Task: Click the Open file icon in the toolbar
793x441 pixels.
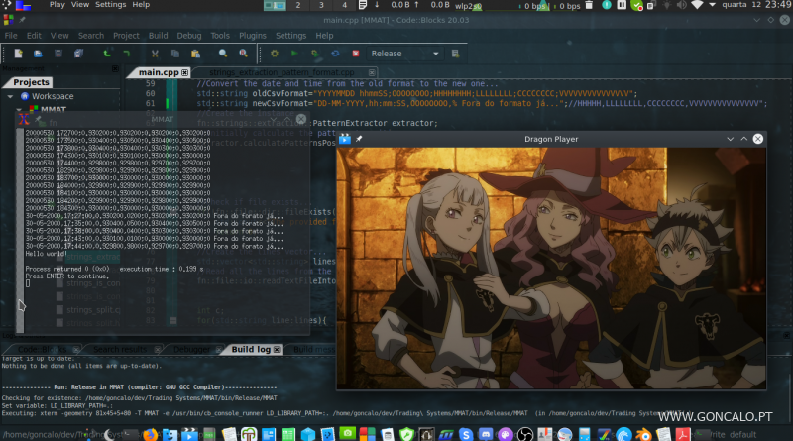Action: click(x=38, y=54)
